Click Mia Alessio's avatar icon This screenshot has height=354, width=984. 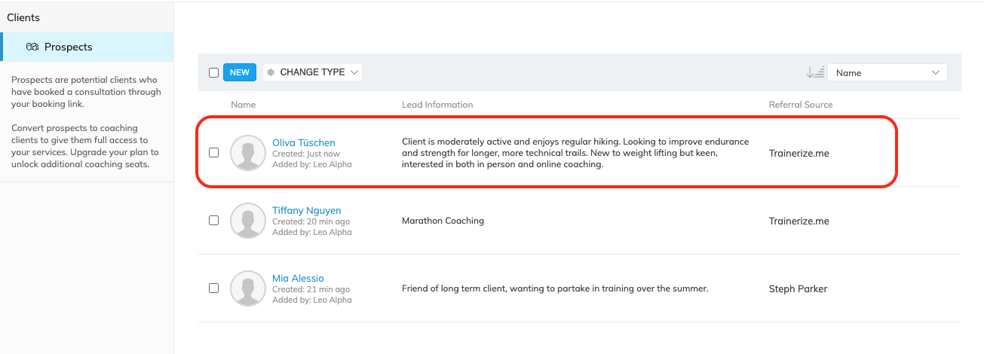click(248, 288)
